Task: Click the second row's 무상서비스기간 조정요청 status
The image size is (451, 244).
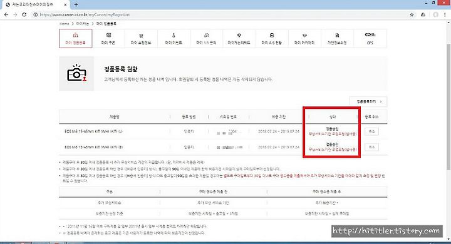Action: coord(333,150)
